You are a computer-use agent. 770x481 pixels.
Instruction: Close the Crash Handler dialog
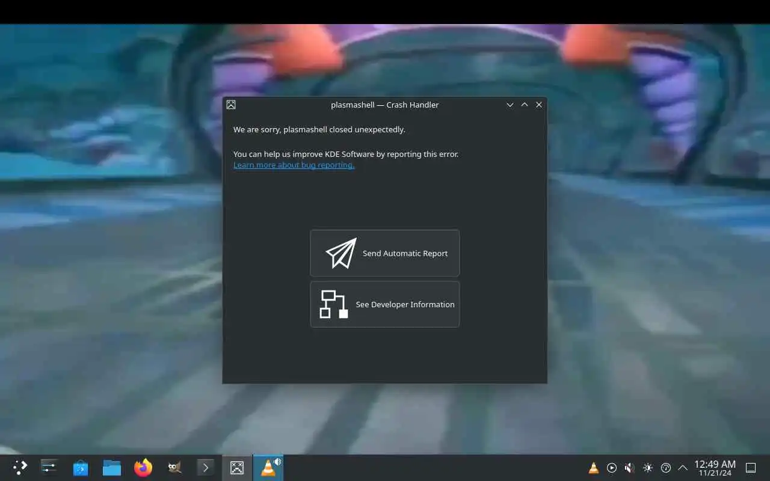539,105
